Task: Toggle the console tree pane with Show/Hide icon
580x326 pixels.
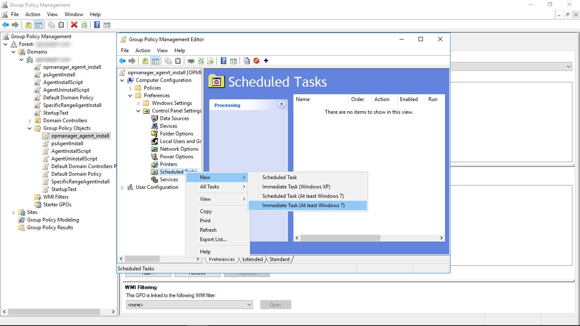Action: click(155, 60)
